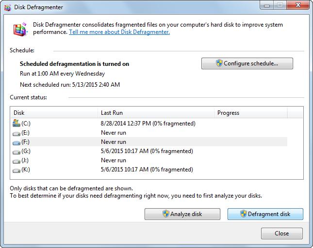Select the (C:) row's last run entry
The height and width of the screenshot is (248, 313).
pos(148,124)
